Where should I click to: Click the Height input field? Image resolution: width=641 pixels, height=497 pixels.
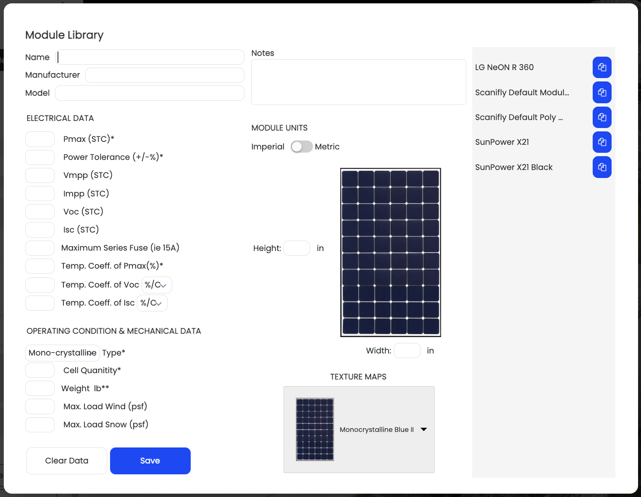pos(297,248)
